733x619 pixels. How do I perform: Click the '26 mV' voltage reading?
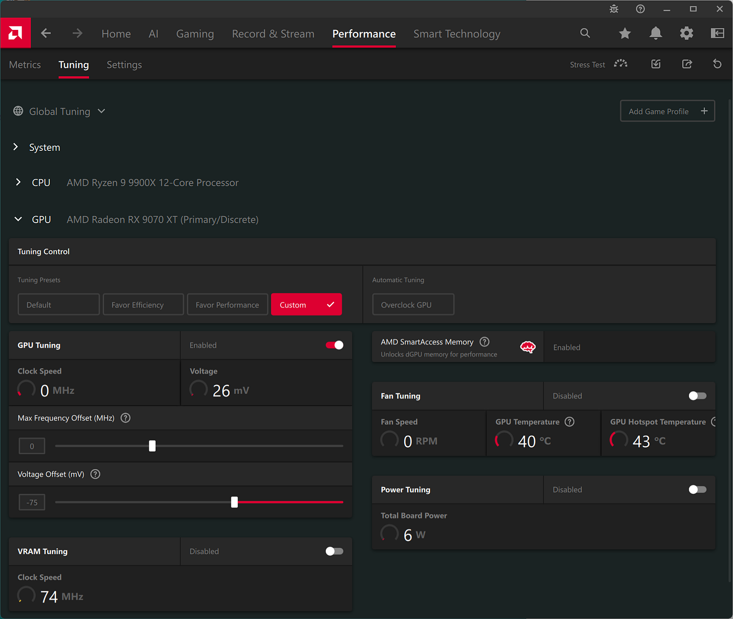[x=231, y=390]
